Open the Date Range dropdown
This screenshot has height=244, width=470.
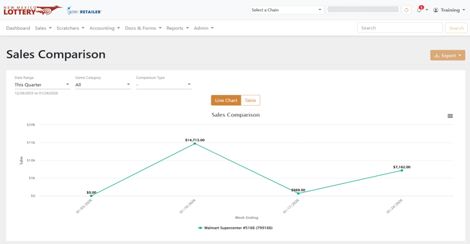point(42,85)
